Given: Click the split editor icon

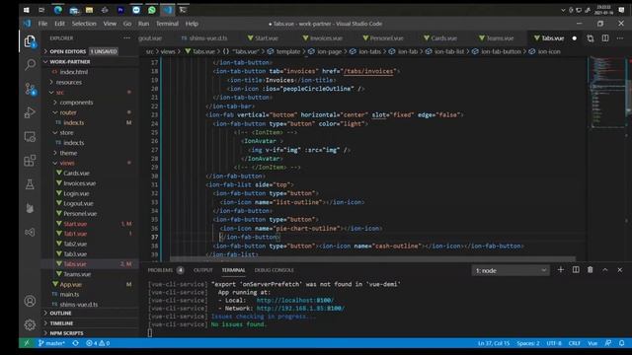Looking at the screenshot, I should (x=605, y=38).
